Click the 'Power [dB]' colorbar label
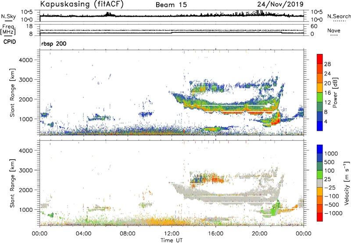The height and width of the screenshot is (243, 351). click(335, 93)
